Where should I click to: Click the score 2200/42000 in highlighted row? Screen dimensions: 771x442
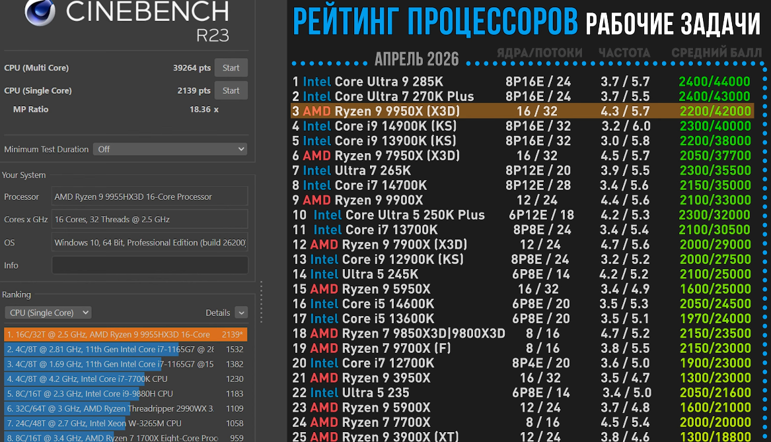(716, 111)
